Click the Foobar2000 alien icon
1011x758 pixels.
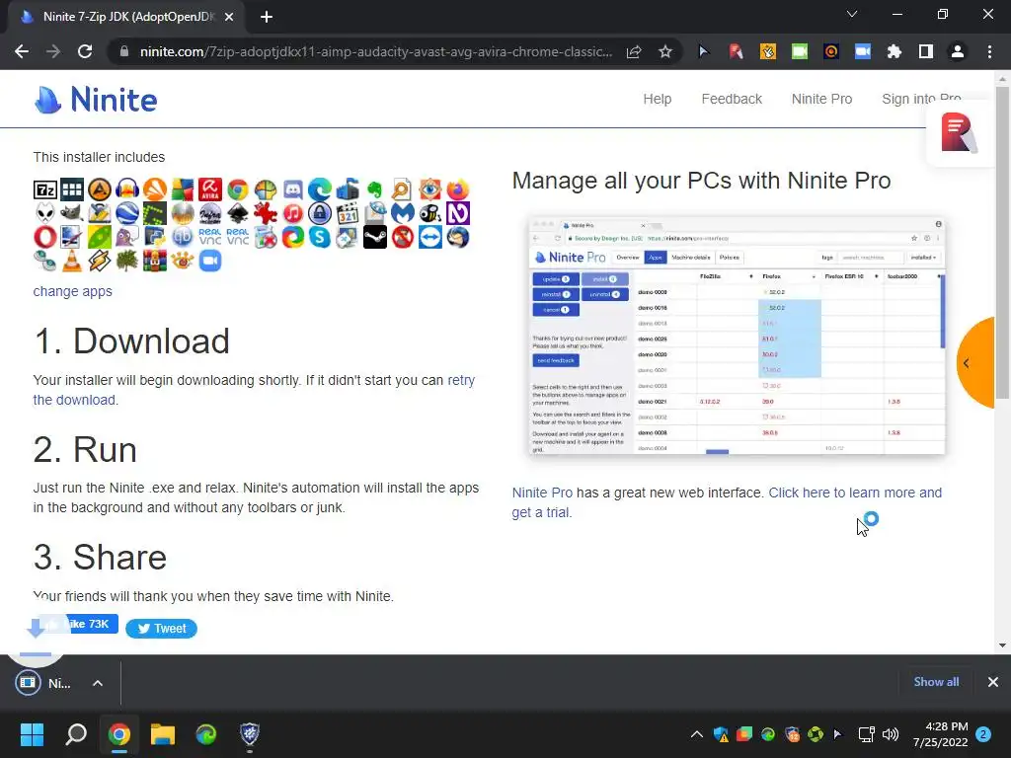(45, 213)
